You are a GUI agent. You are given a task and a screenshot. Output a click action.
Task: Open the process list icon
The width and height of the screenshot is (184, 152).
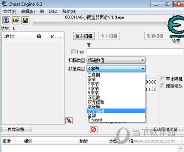pyautogui.click(x=6, y=20)
